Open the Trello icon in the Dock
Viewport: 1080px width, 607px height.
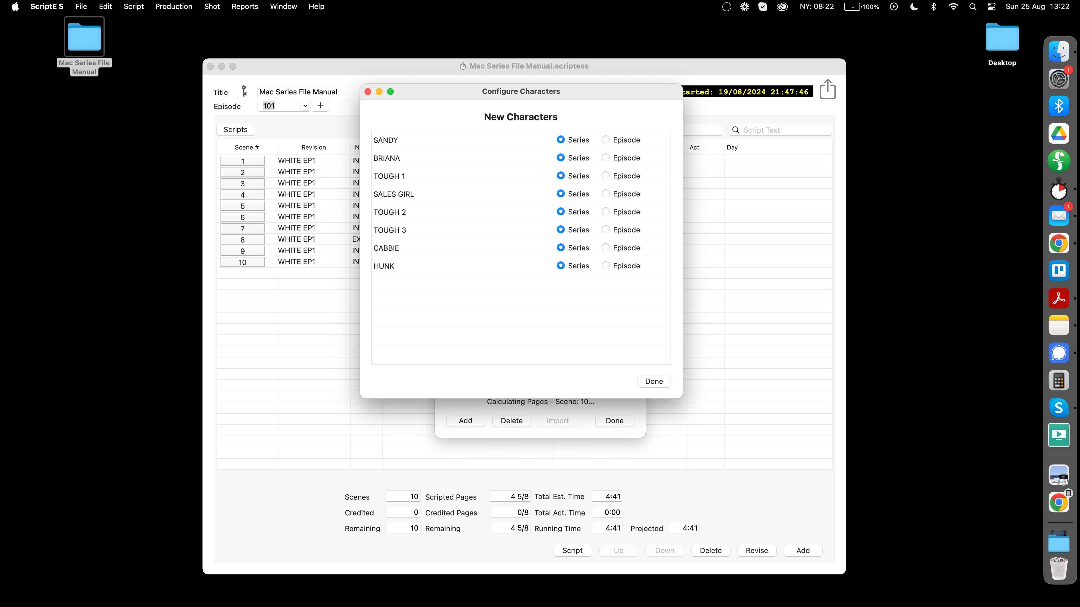1059,271
